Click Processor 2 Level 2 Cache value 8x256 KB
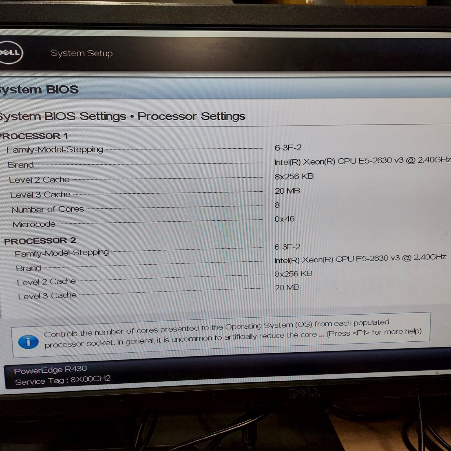Viewport: 451px width, 451px height. pos(293,274)
